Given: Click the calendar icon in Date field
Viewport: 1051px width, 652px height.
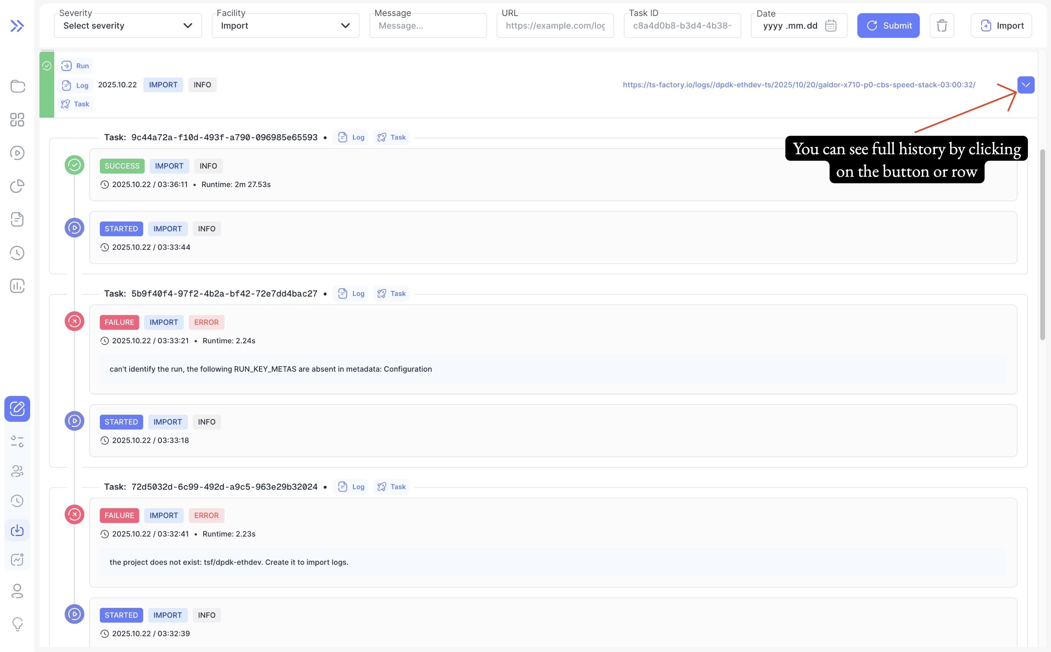Looking at the screenshot, I should tap(831, 25).
